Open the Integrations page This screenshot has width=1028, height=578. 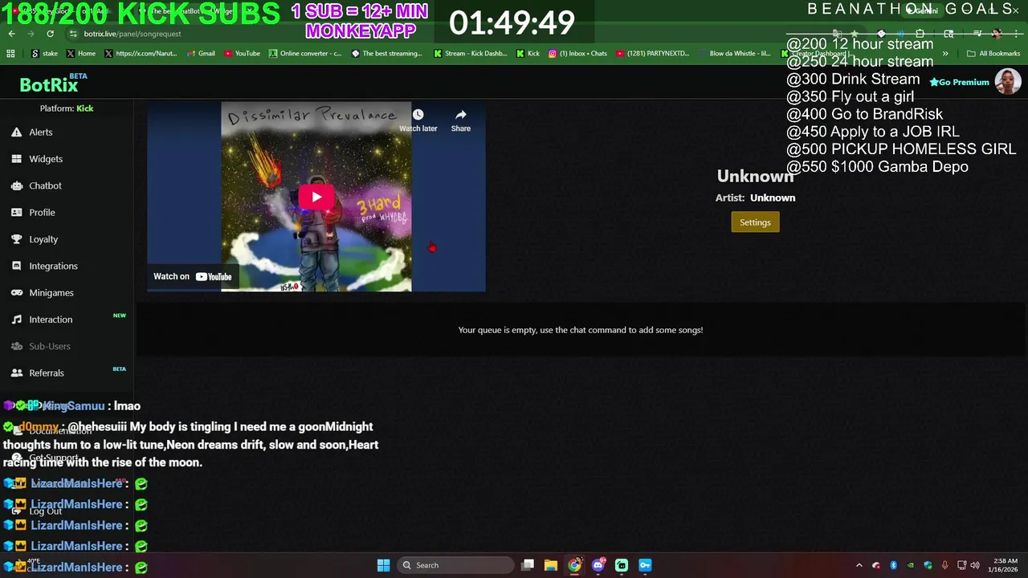(x=53, y=266)
